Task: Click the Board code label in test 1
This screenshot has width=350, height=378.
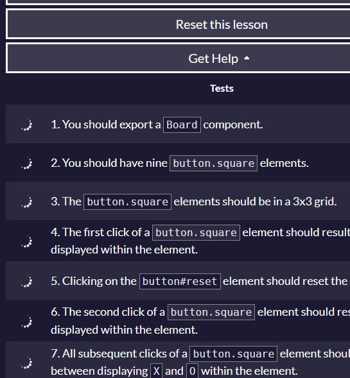Action: pos(182,125)
